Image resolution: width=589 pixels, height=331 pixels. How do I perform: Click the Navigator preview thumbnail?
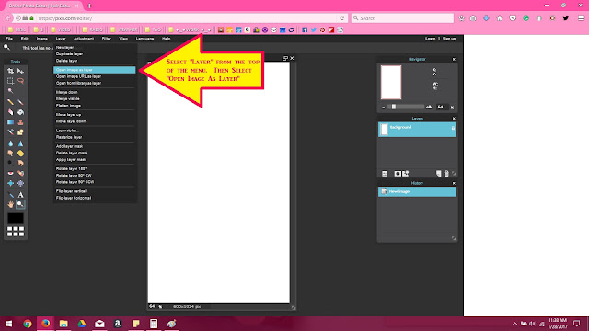tap(391, 82)
